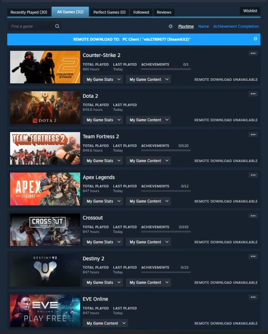Open the Apex Legends title link

[x=99, y=177]
